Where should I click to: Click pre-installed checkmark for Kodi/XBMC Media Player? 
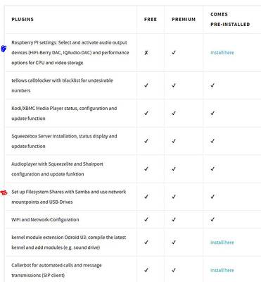[x=212, y=114]
